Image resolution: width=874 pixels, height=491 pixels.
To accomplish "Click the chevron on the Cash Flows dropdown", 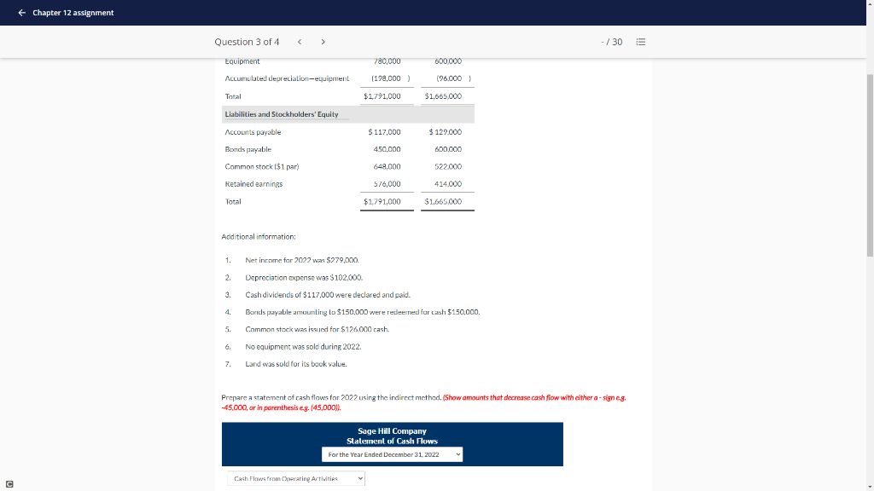I will coord(359,478).
